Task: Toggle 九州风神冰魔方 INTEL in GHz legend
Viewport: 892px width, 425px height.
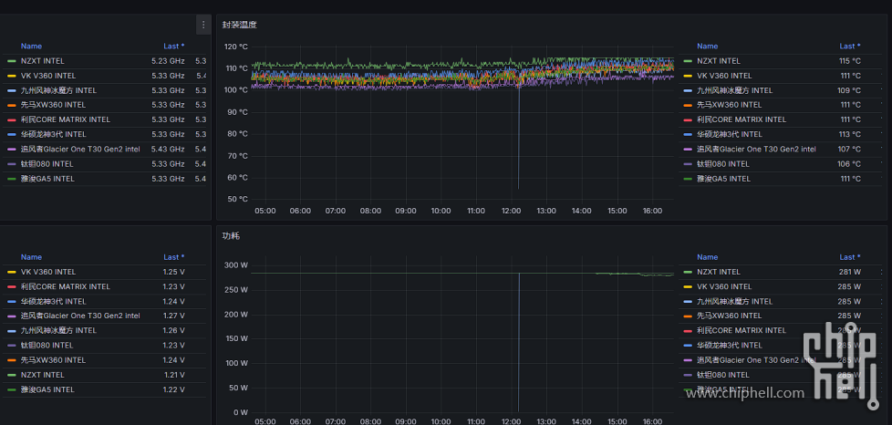Action: click(x=58, y=90)
